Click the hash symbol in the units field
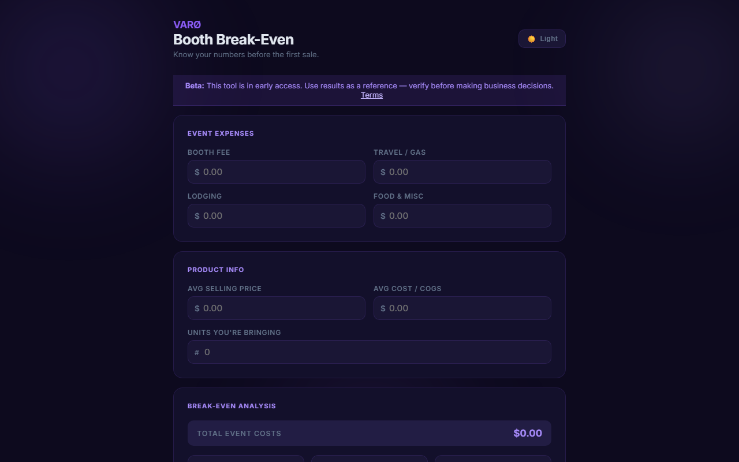This screenshot has height=462, width=739. (x=197, y=352)
